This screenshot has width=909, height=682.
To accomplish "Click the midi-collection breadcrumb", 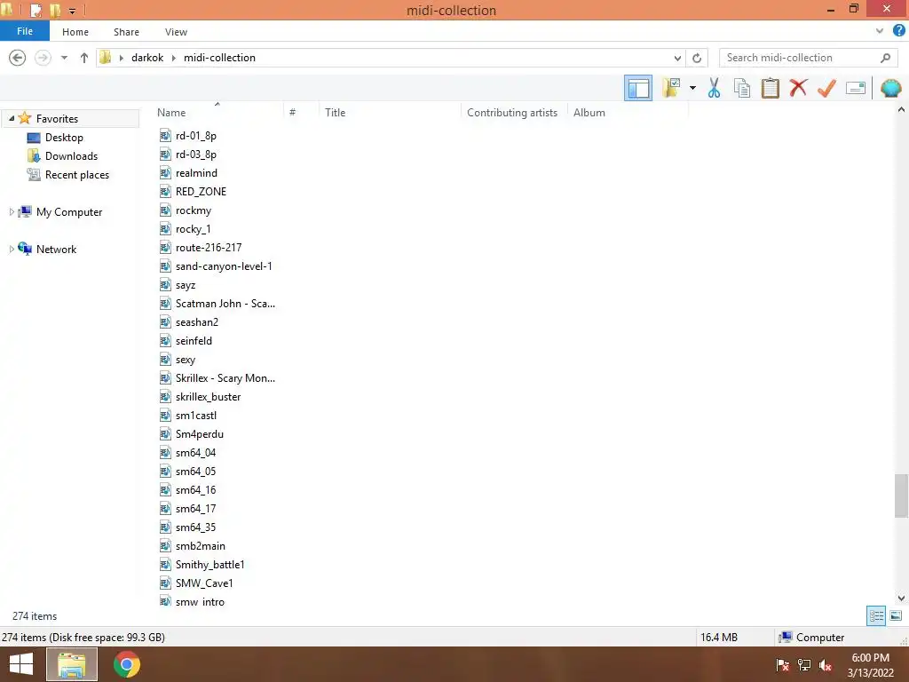I will point(220,58).
